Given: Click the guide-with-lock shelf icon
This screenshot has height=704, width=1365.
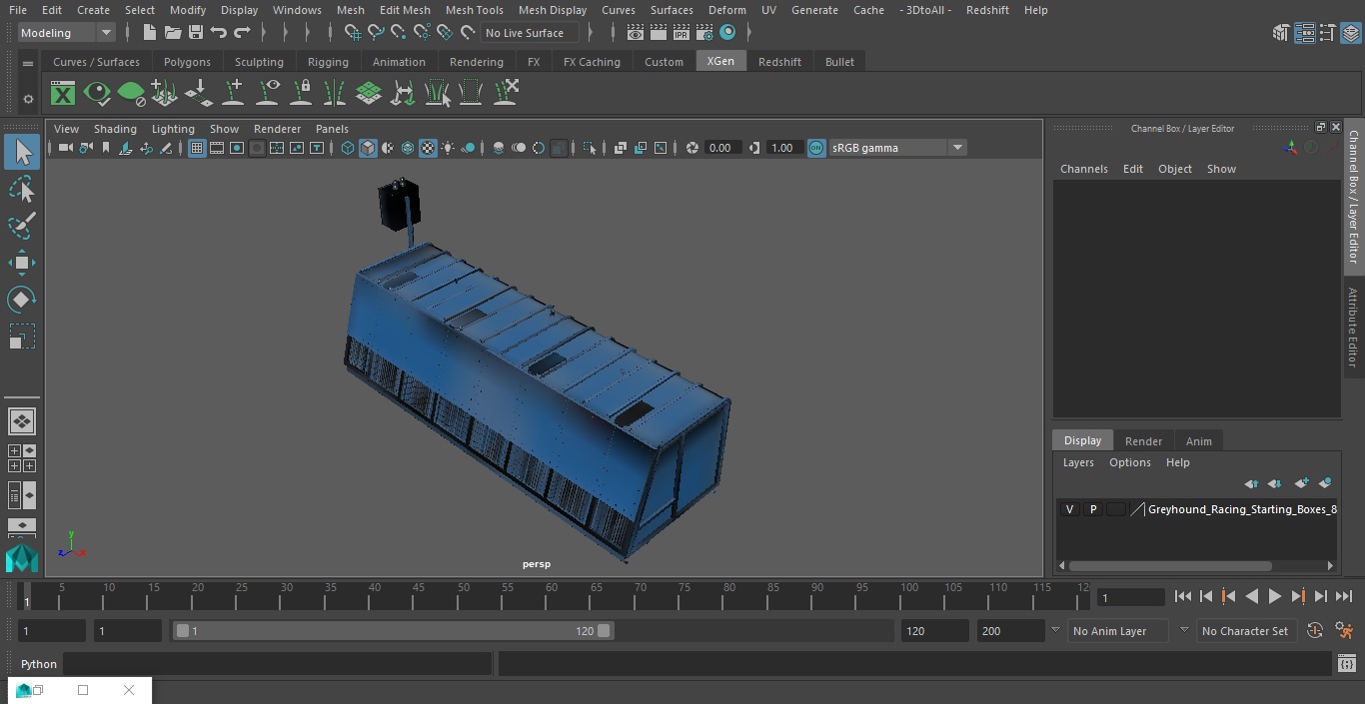Looking at the screenshot, I should click(301, 94).
